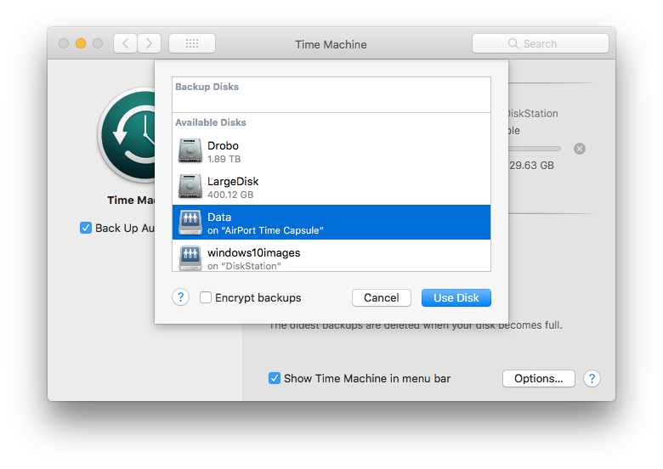This screenshot has width=663, height=469.
Task: Select the LargeDisk 400.12 GB row
Action: coord(331,187)
